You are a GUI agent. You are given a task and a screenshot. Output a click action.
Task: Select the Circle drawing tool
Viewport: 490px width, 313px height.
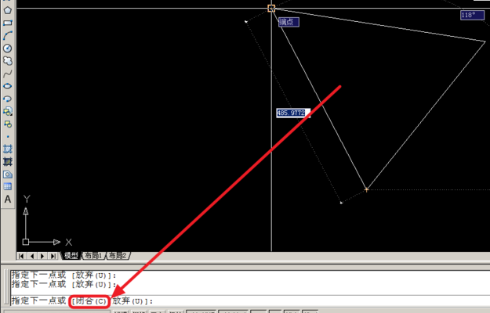point(8,48)
